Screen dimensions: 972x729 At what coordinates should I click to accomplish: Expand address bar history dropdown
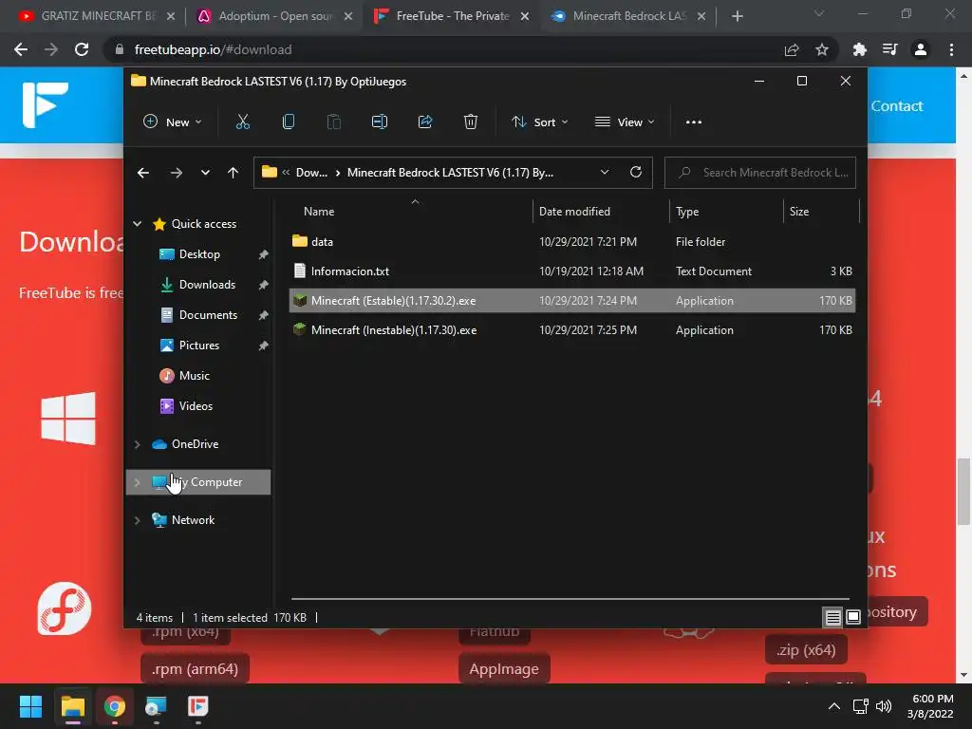click(x=605, y=173)
